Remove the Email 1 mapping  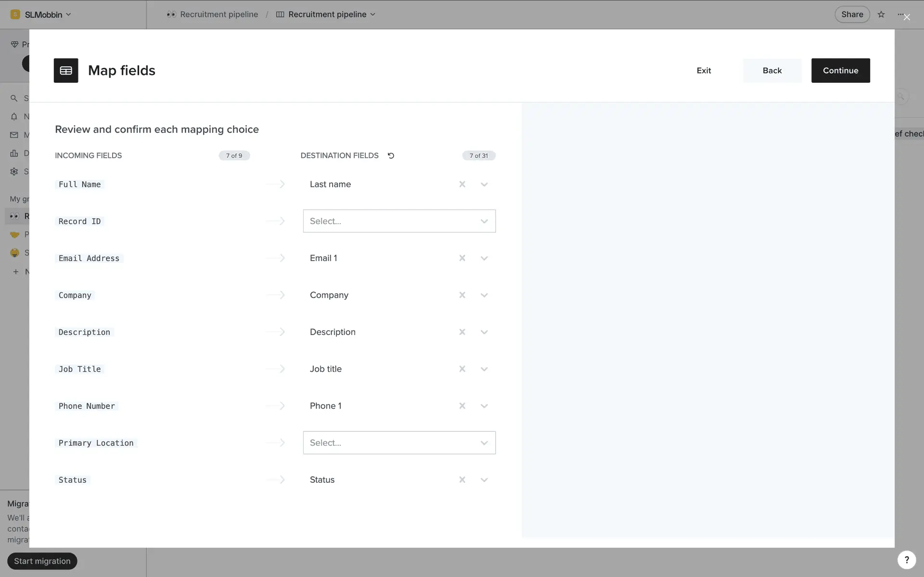click(x=462, y=258)
